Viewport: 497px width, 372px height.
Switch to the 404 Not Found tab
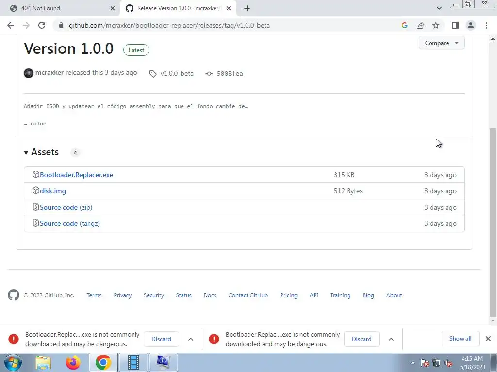pos(60,8)
